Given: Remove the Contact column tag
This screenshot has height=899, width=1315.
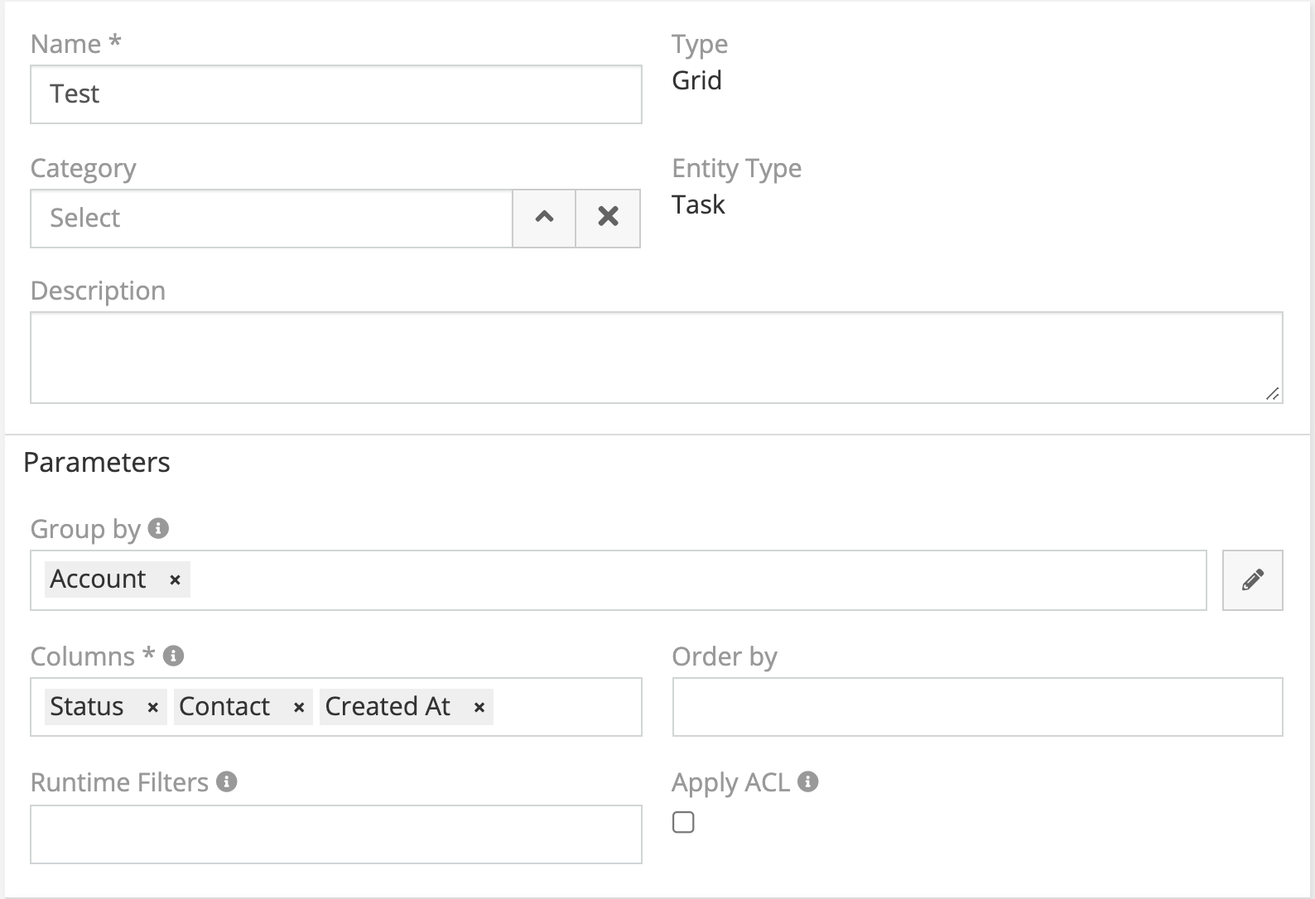Looking at the screenshot, I should (299, 708).
